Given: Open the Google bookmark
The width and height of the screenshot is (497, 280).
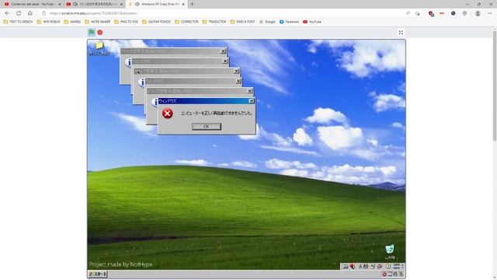Looking at the screenshot, I should point(267,22).
